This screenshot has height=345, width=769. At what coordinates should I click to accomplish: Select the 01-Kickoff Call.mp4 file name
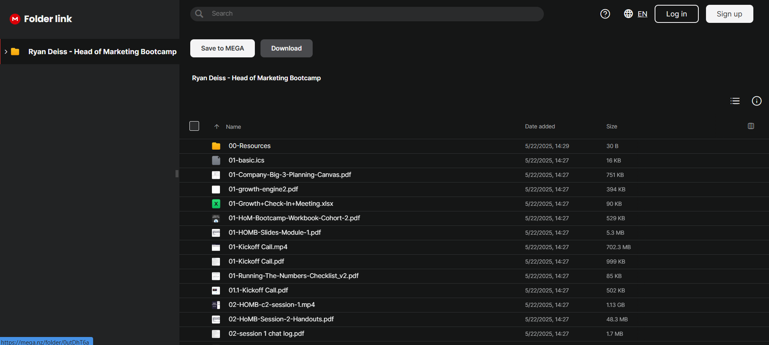tap(258, 247)
